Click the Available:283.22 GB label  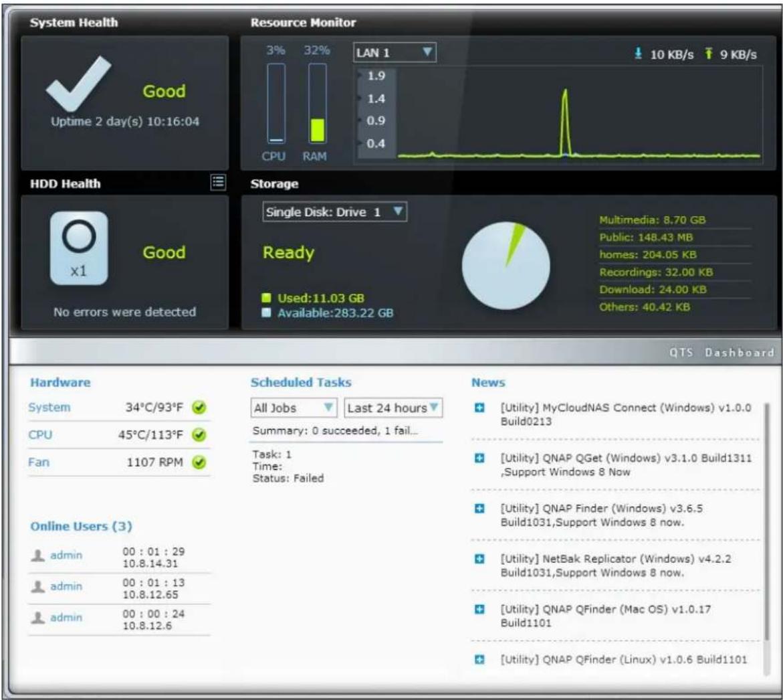point(336,313)
